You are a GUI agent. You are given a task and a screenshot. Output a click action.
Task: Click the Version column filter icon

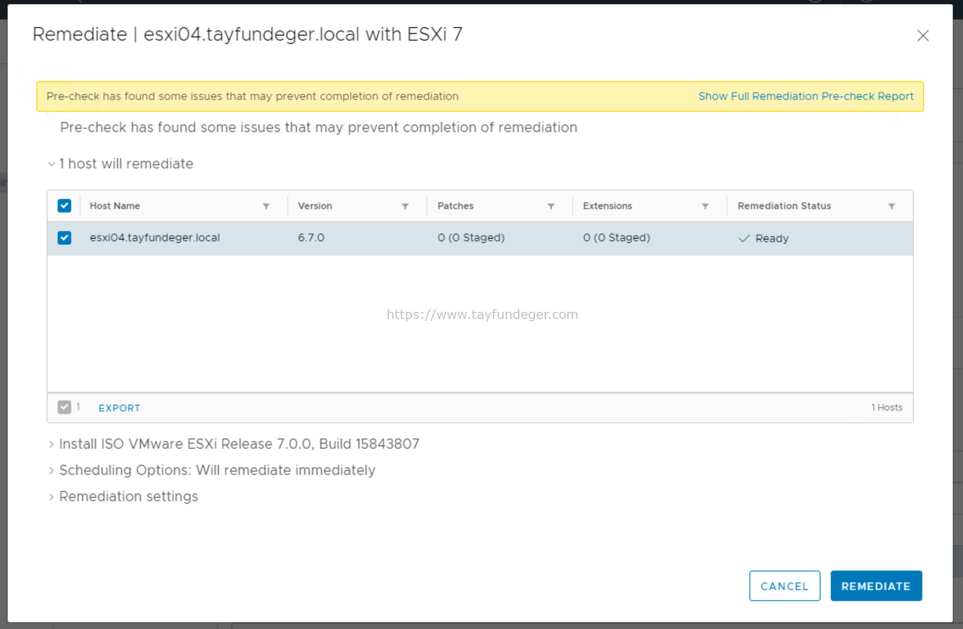405,206
